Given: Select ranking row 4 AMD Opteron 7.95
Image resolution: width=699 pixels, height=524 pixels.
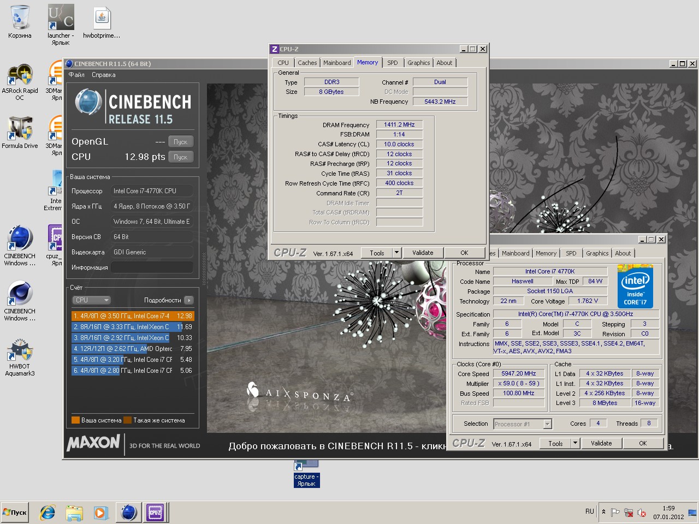Looking at the screenshot, I should tap(133, 349).
